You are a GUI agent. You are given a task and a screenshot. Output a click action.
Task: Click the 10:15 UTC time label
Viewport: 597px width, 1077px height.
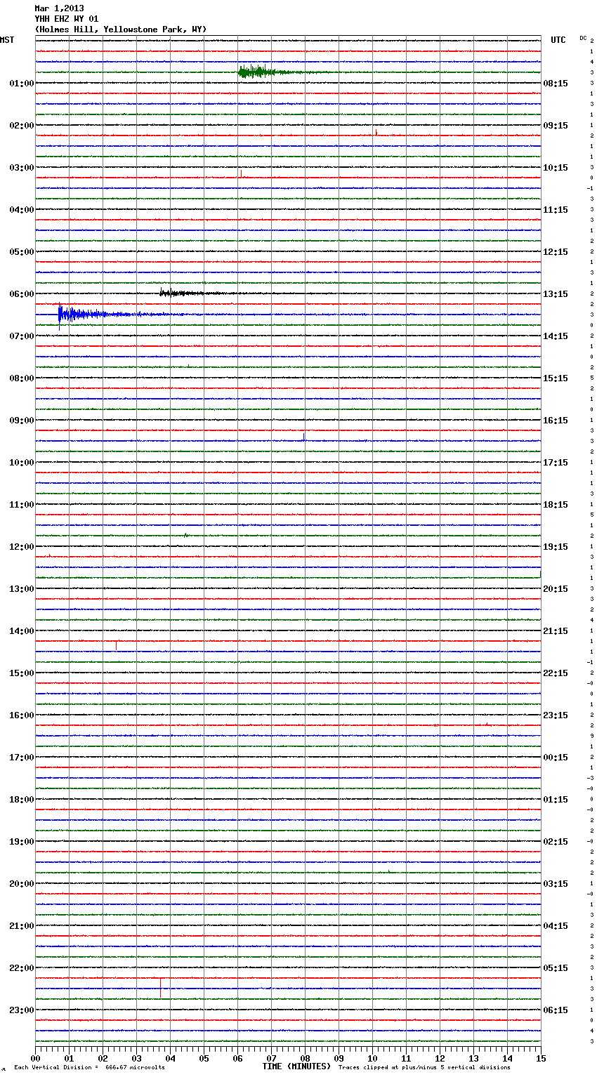(x=556, y=168)
